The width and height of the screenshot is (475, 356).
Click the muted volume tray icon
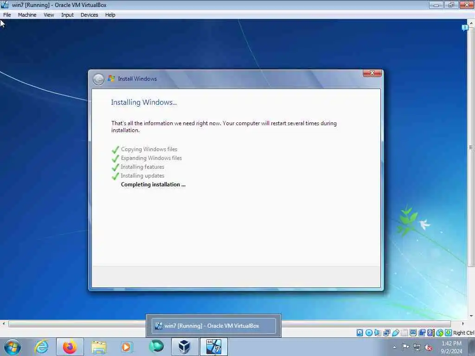click(428, 347)
